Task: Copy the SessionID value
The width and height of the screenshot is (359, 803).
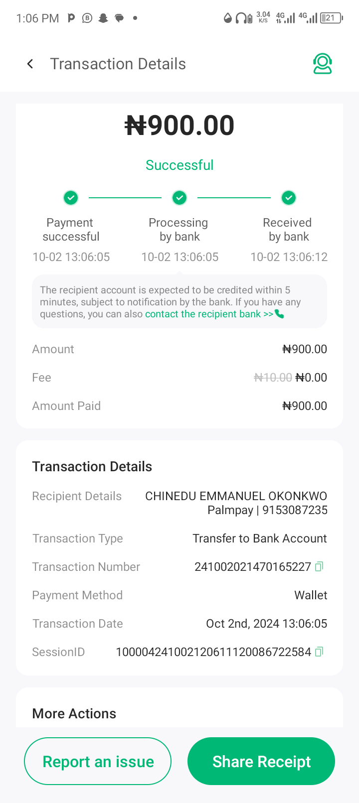Action: point(320,652)
